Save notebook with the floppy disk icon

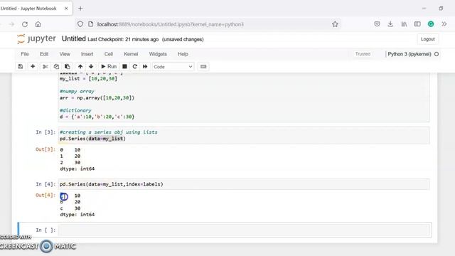[21, 66]
